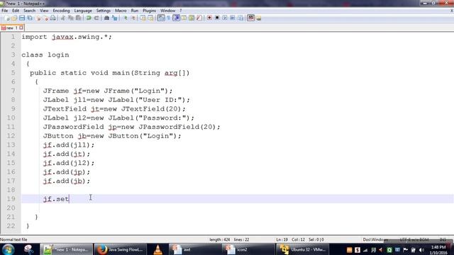Open VLC media player from taskbar

tap(157, 249)
